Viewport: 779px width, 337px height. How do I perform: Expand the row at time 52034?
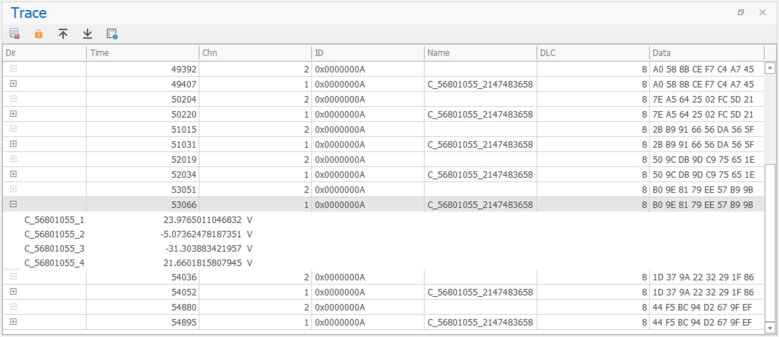pyautogui.click(x=13, y=174)
